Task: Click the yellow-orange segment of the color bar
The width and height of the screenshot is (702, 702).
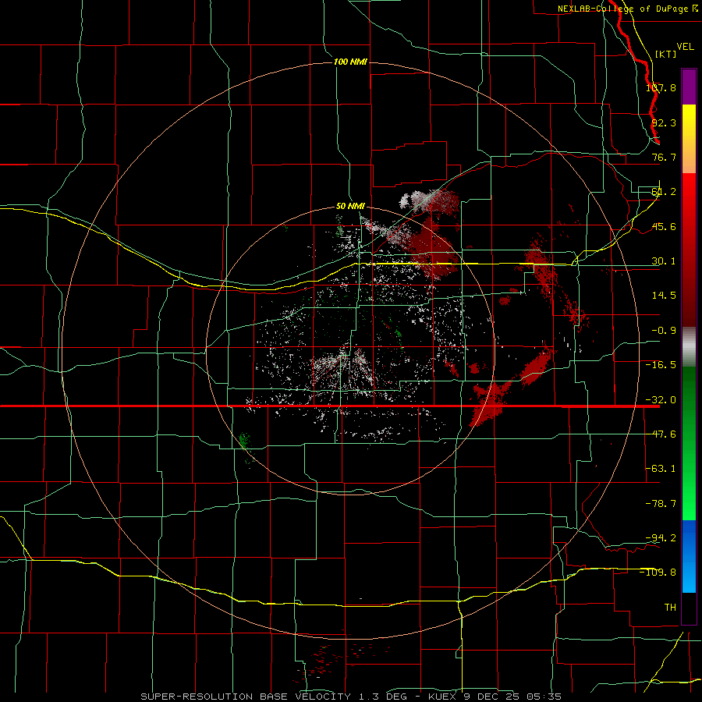Action: click(689, 139)
